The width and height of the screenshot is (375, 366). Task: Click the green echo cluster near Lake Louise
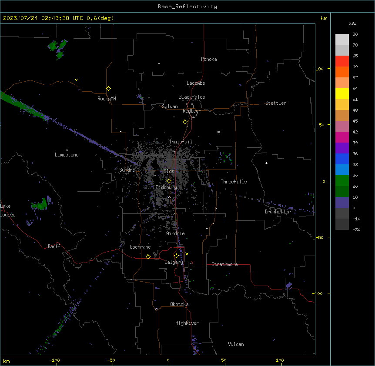40,204
